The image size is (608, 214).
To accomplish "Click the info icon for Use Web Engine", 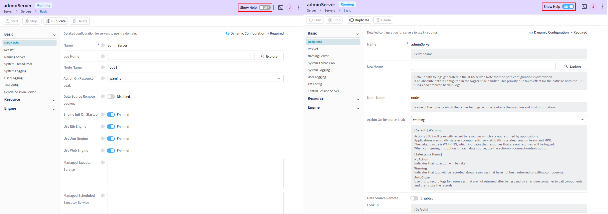I will pos(103,150).
